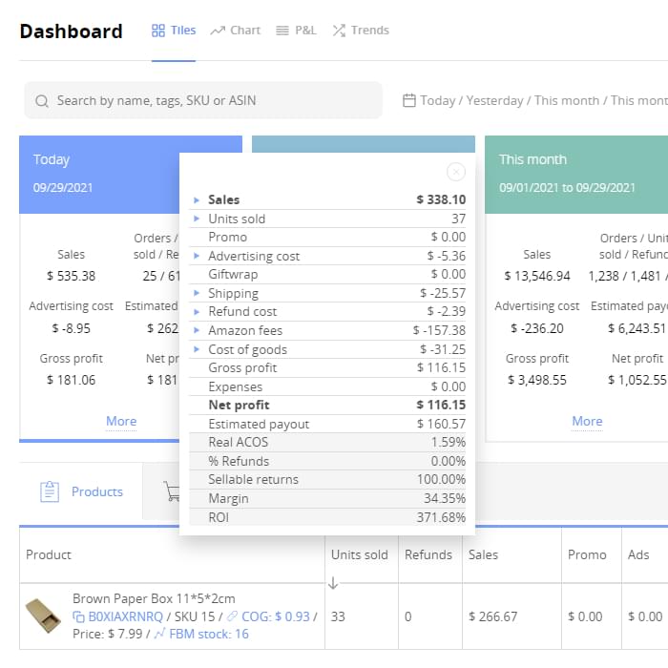The width and height of the screenshot is (668, 668).
Task: Expand the Advertising cost row in the popup
Action: point(197,256)
